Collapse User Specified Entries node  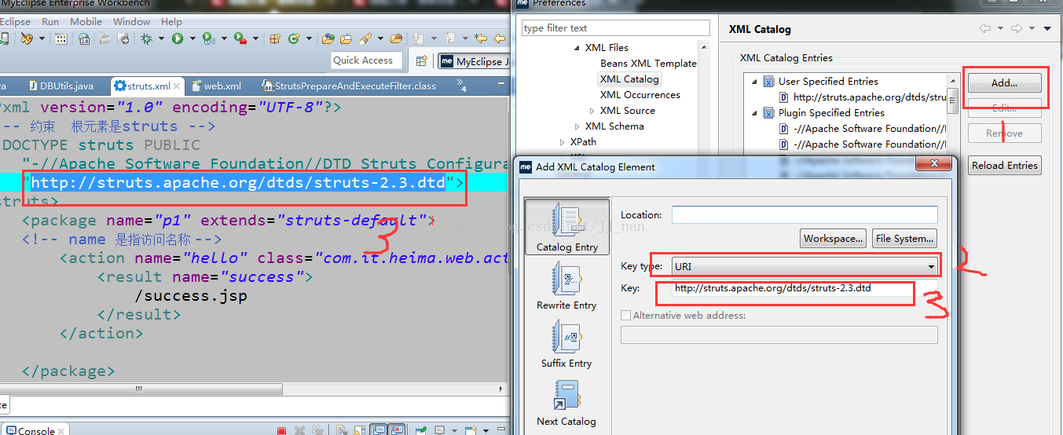754,82
